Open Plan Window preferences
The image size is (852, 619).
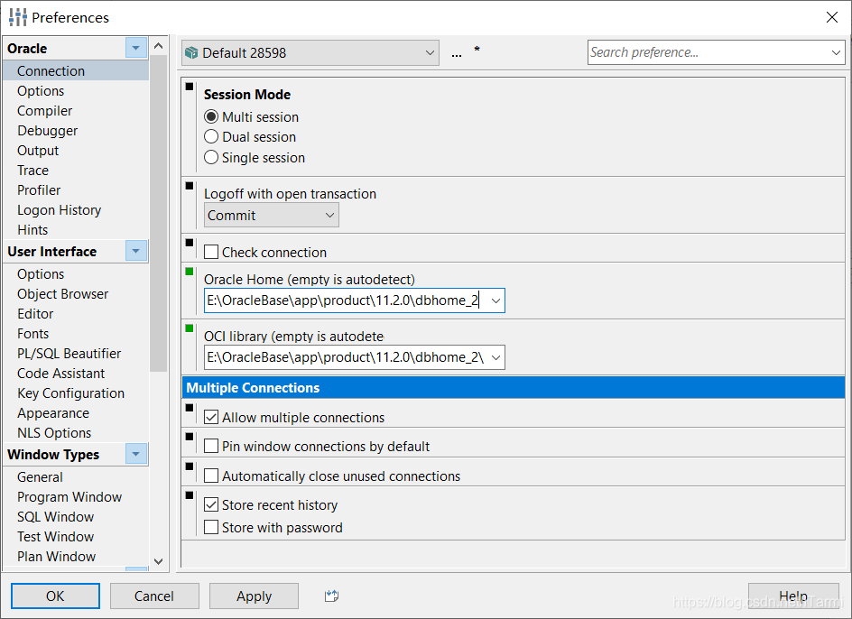[57, 557]
